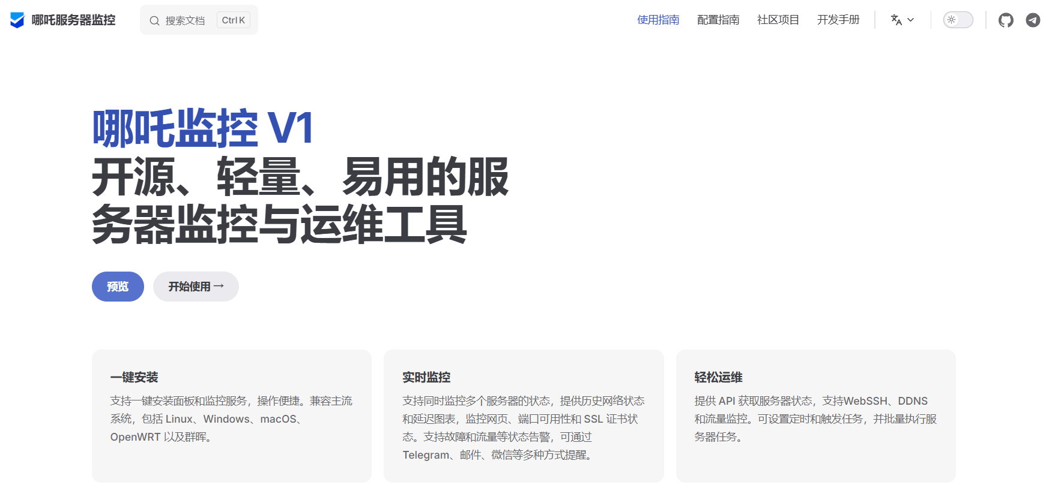1064x497 pixels.
Task: Open the 配置指南 menu item
Action: tap(718, 20)
